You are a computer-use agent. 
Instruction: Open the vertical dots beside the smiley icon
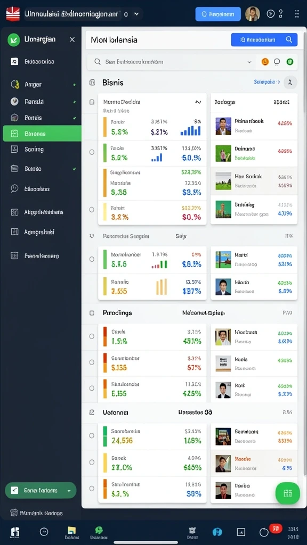tap(281, 14)
